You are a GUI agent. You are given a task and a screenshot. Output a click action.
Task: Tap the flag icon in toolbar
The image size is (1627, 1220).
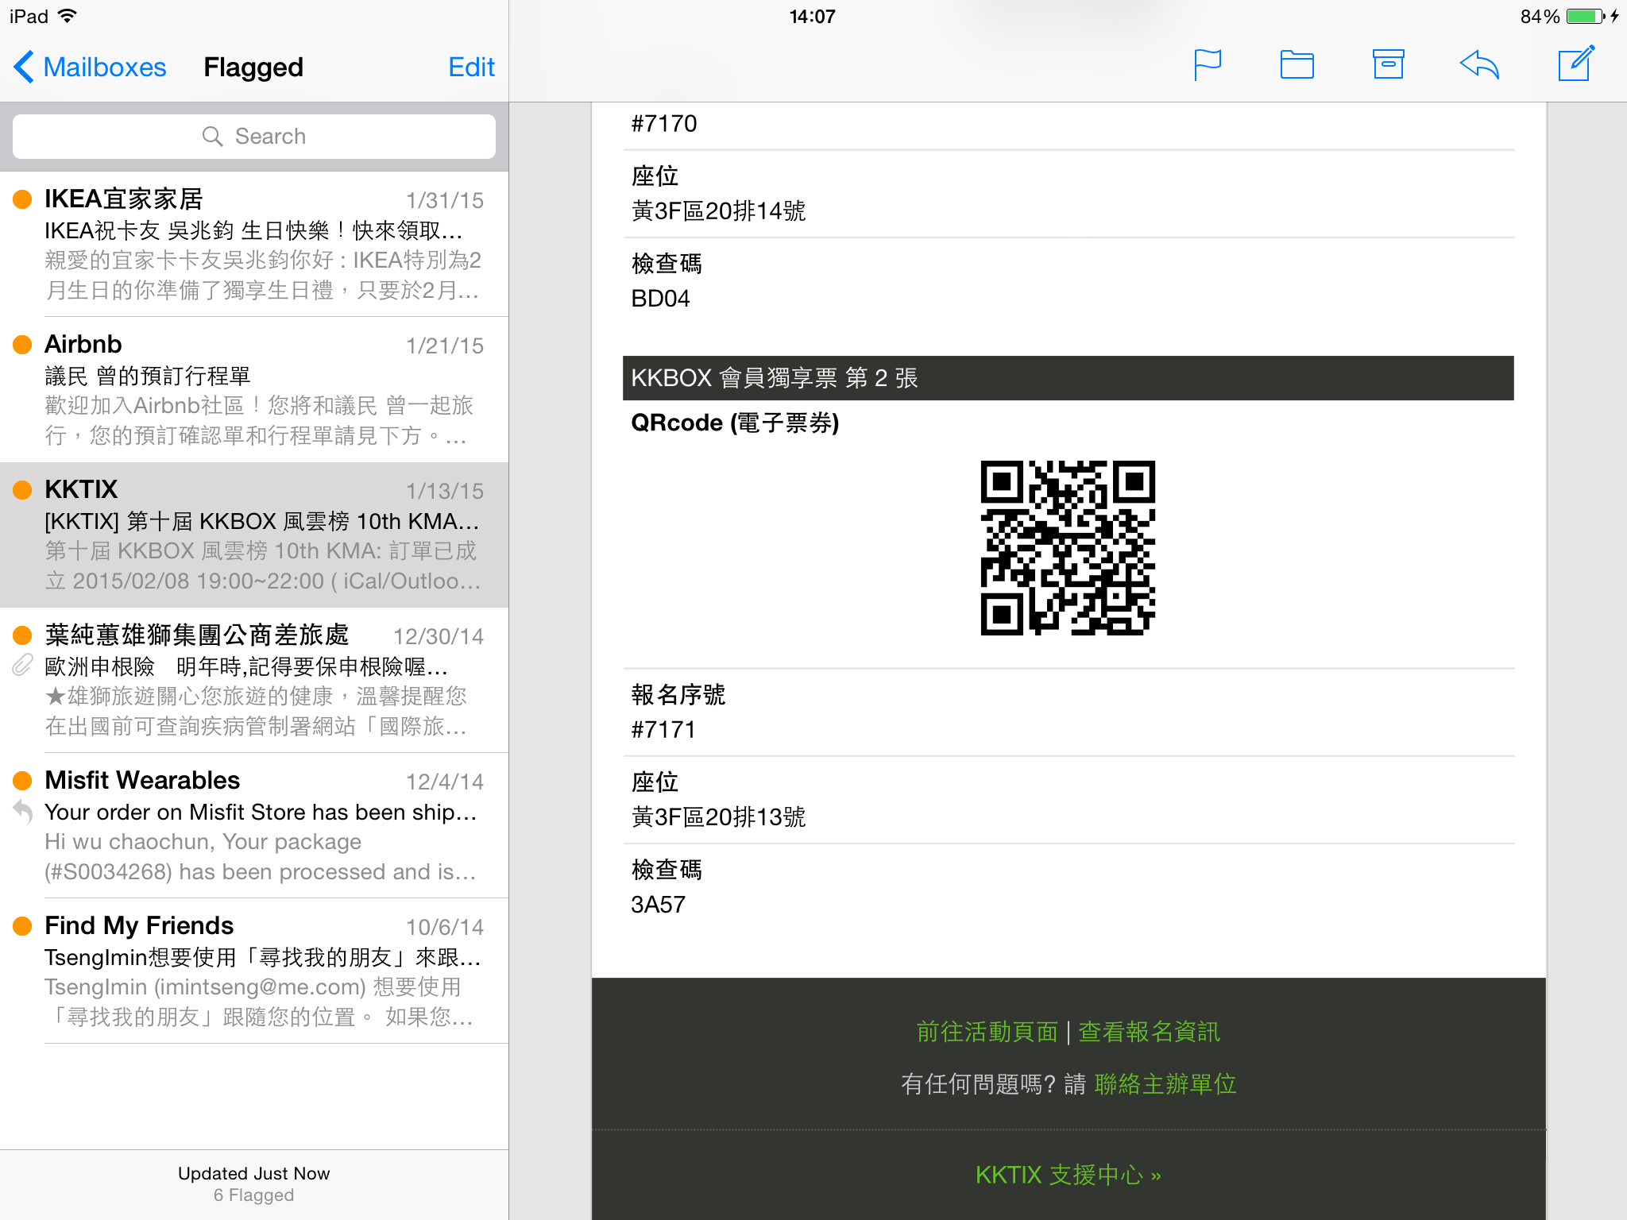click(1207, 65)
